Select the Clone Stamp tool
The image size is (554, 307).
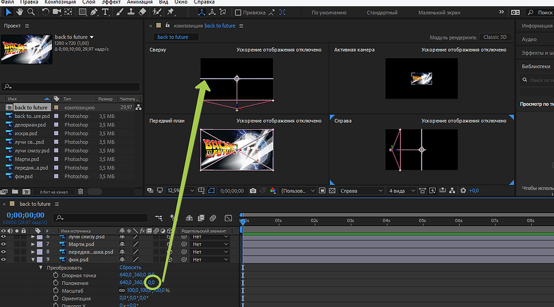click(x=131, y=12)
